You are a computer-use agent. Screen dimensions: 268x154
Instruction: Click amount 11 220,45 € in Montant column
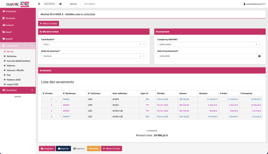[x=212, y=99]
